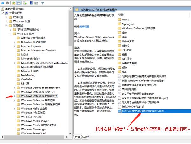Image resolution: width=191 pixels, height=144 pixels.
Task: Click tree pane scroll left arrow
Action: [x=2, y=137]
